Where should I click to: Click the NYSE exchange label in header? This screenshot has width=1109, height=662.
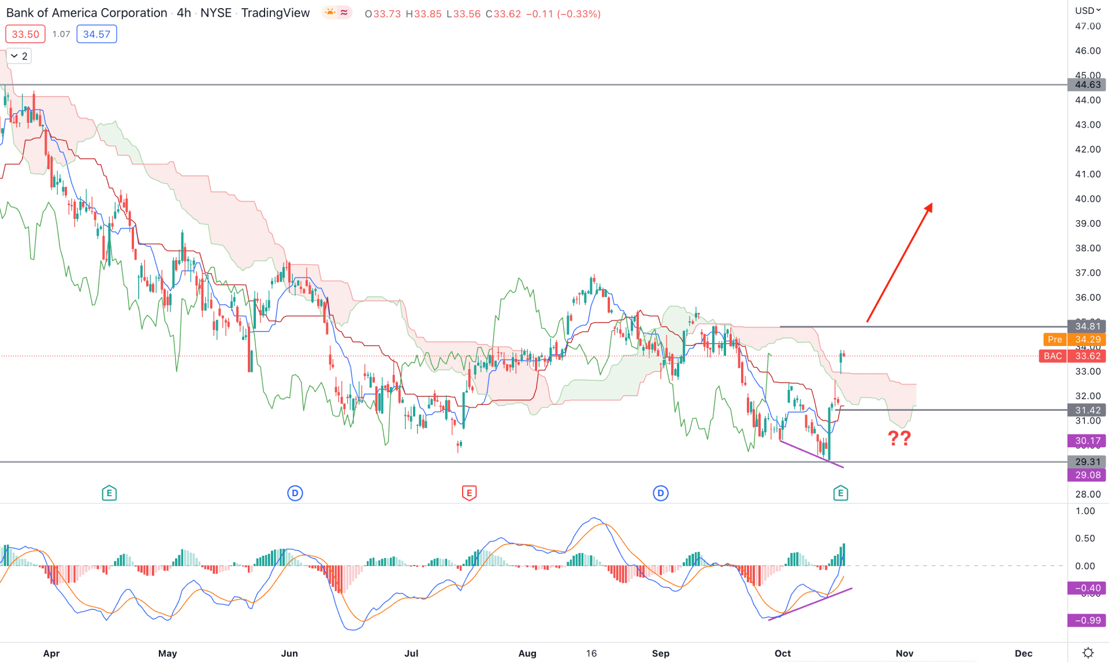[216, 13]
